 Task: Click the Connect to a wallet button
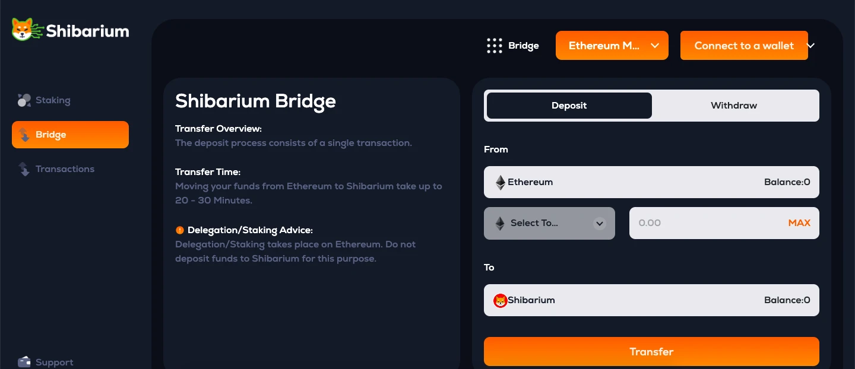tap(743, 46)
